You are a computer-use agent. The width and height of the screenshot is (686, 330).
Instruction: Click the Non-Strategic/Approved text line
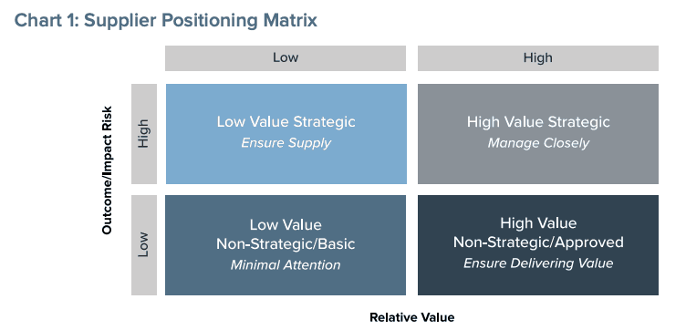pyautogui.click(x=538, y=242)
